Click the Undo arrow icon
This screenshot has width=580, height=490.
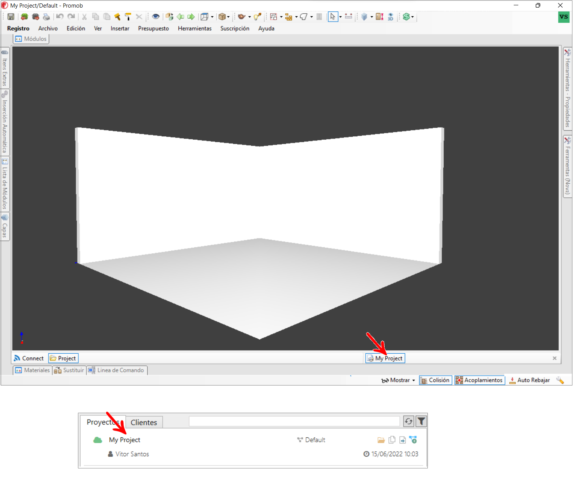(60, 17)
